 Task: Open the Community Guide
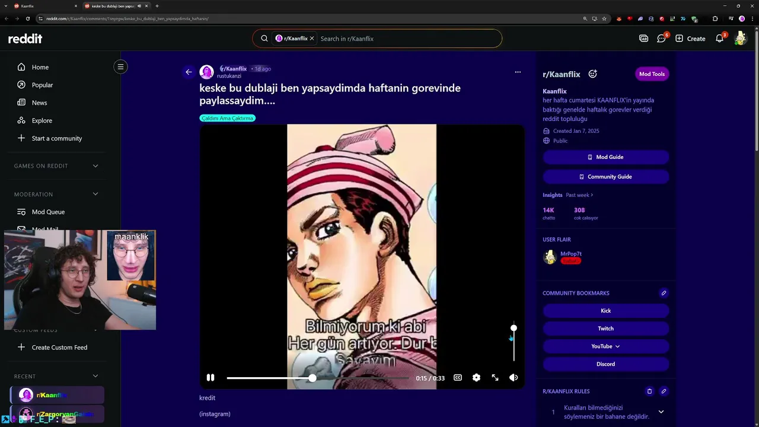point(605,177)
